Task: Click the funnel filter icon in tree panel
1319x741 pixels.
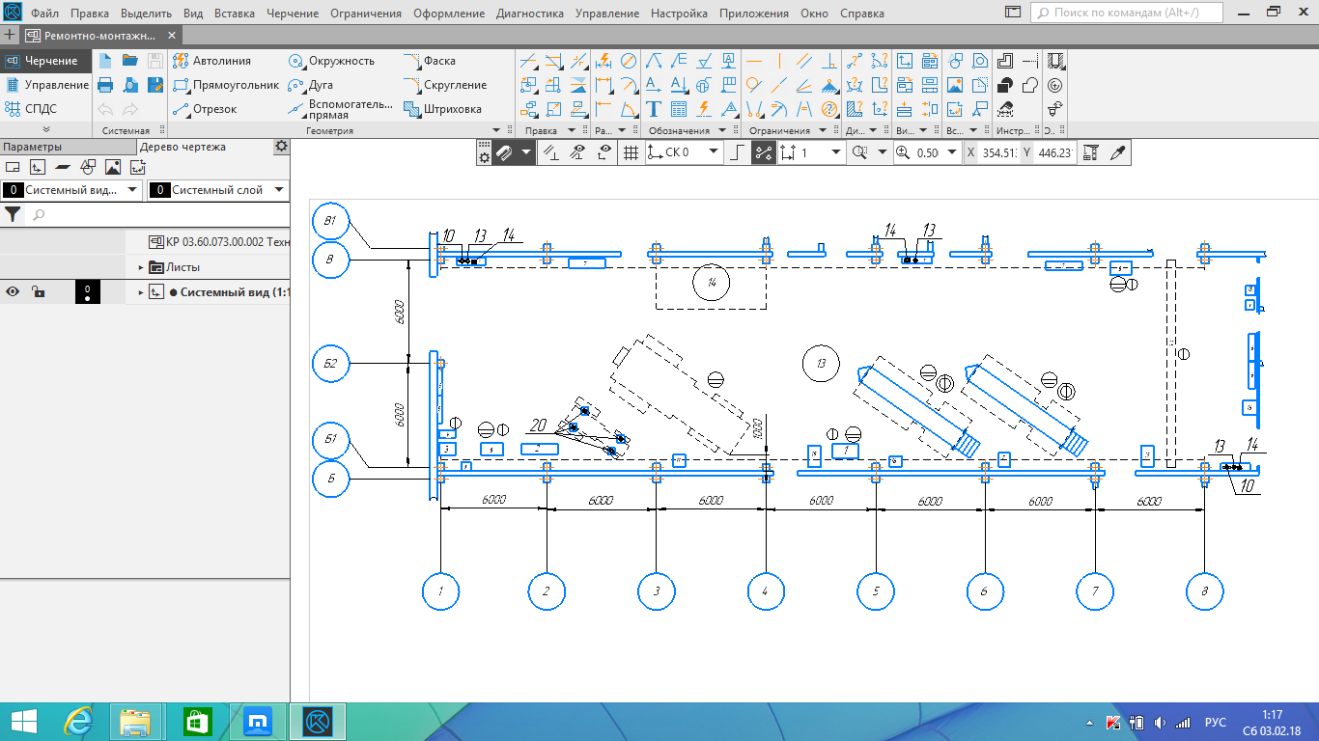Action: coord(14,214)
